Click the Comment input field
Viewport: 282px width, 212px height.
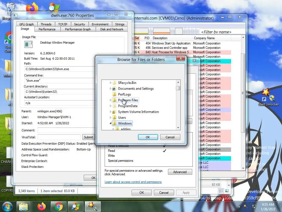66,130
